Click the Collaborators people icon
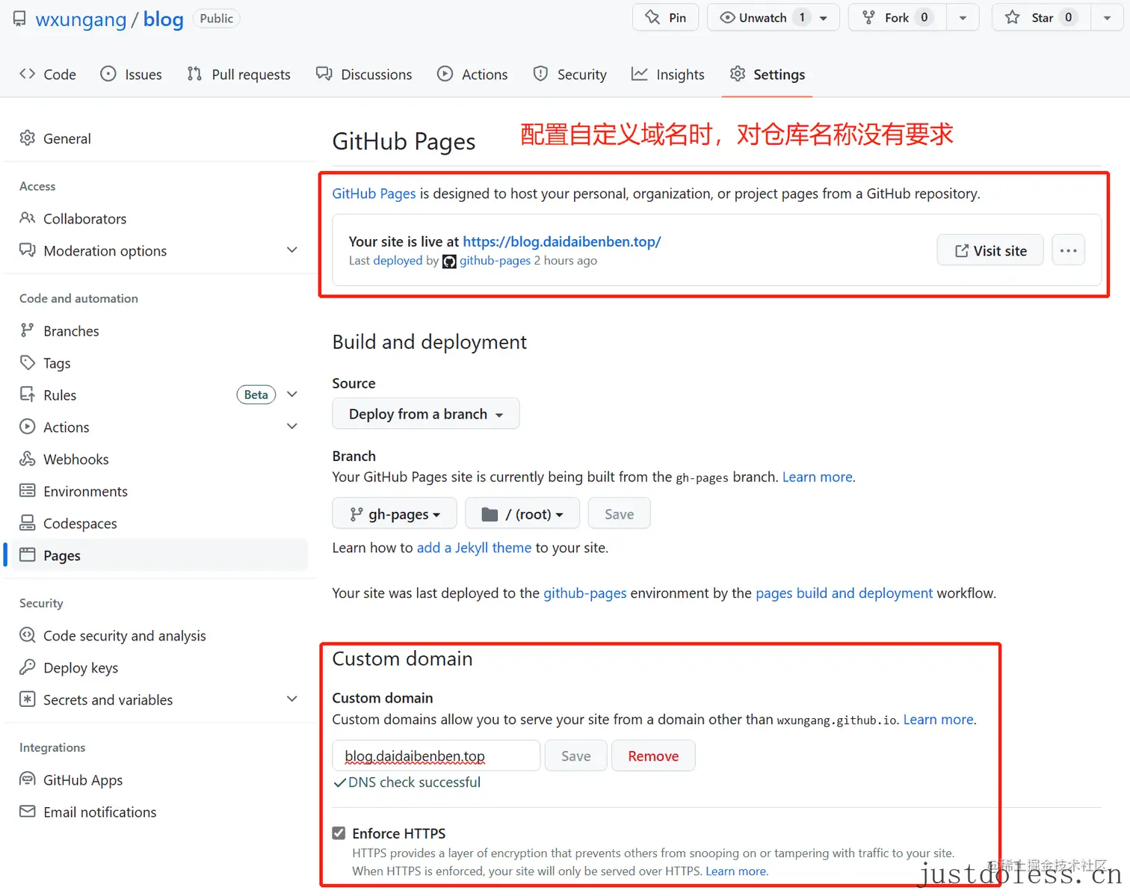 point(28,217)
